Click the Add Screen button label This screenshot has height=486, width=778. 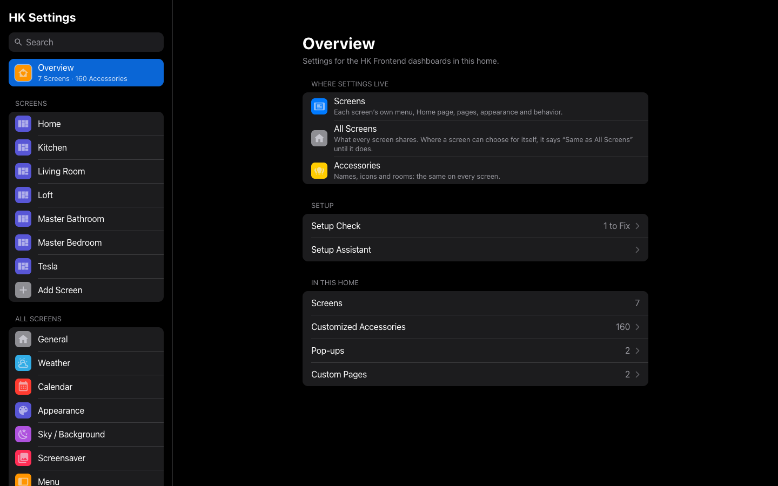pos(60,290)
